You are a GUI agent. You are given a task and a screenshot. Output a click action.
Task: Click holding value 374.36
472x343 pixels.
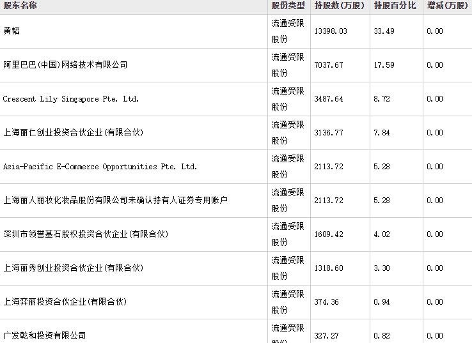pyautogui.click(x=327, y=302)
